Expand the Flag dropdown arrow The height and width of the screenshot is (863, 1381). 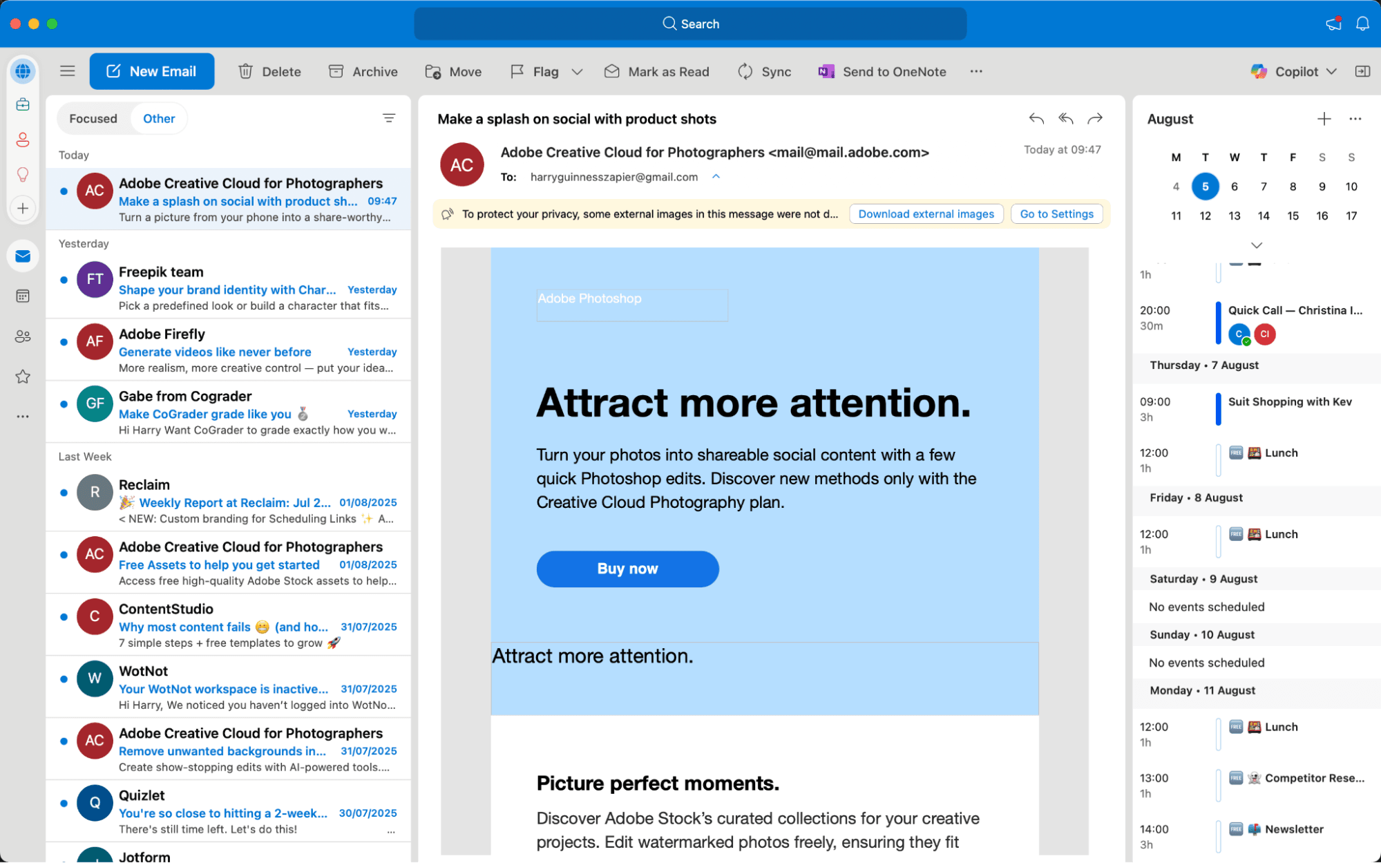coord(578,71)
